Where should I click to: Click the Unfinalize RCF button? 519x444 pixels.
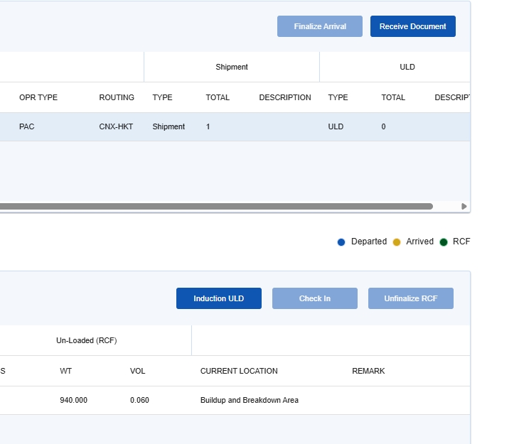pyautogui.click(x=410, y=298)
